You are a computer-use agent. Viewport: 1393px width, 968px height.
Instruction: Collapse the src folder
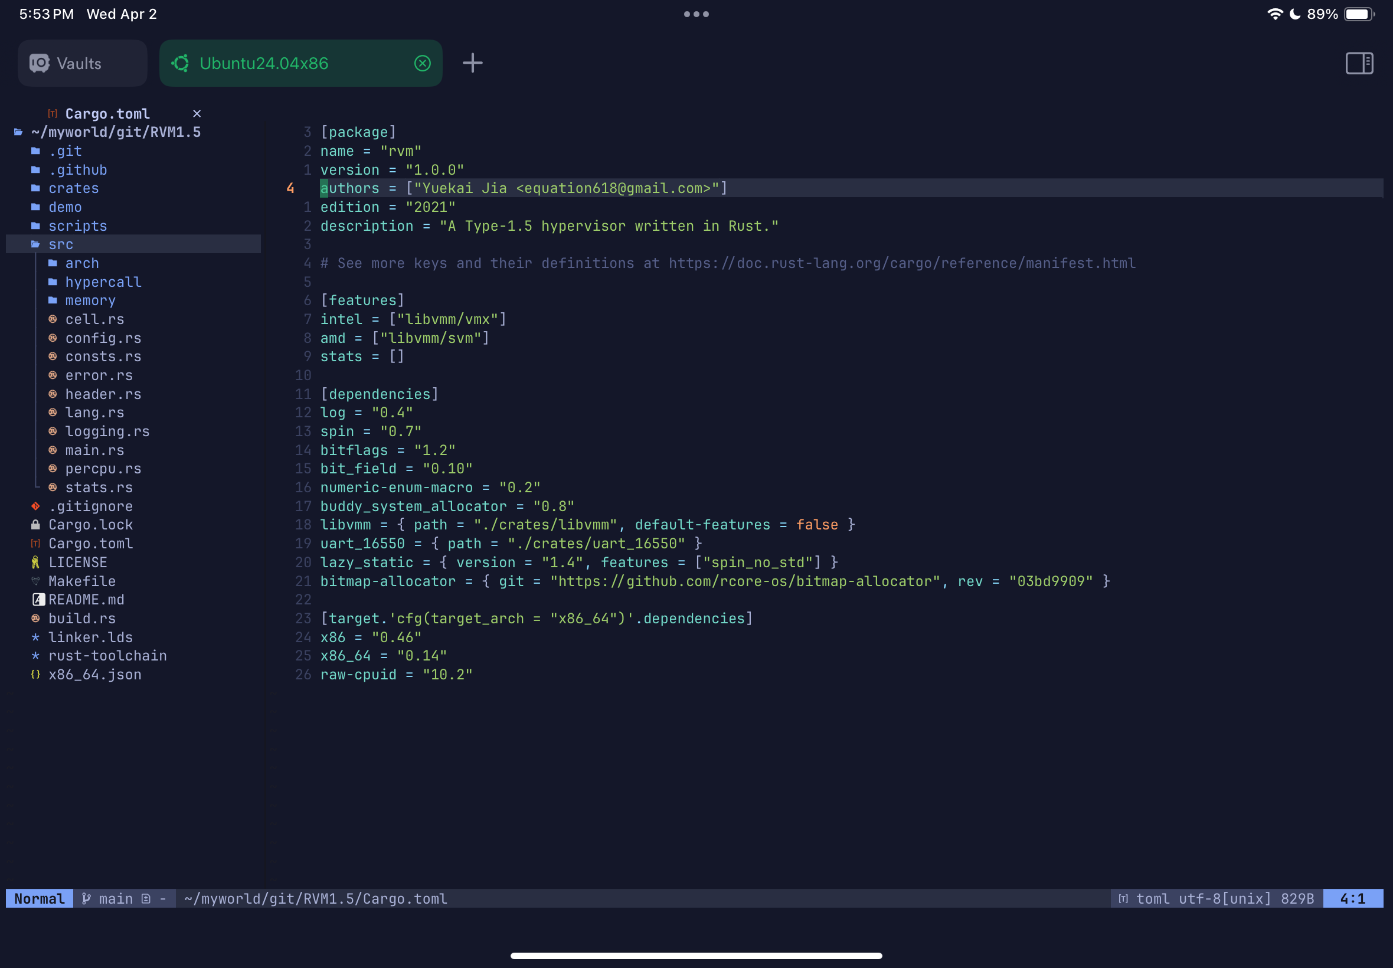(61, 244)
